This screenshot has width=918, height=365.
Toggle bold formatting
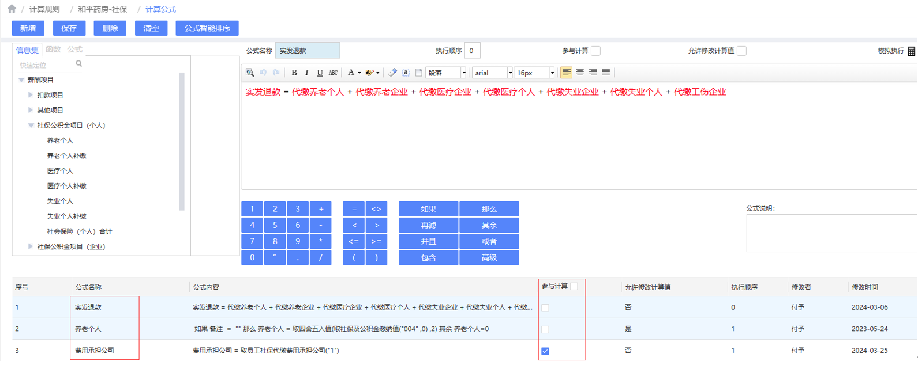[294, 73]
